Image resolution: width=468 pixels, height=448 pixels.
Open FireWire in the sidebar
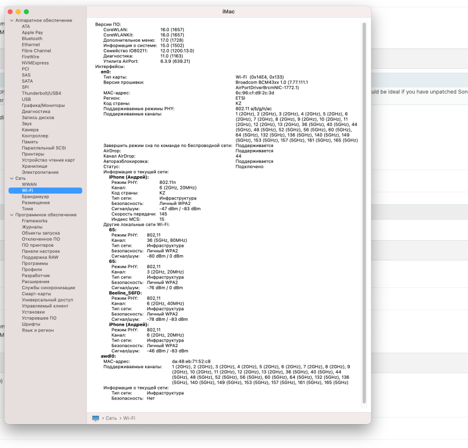(30, 57)
